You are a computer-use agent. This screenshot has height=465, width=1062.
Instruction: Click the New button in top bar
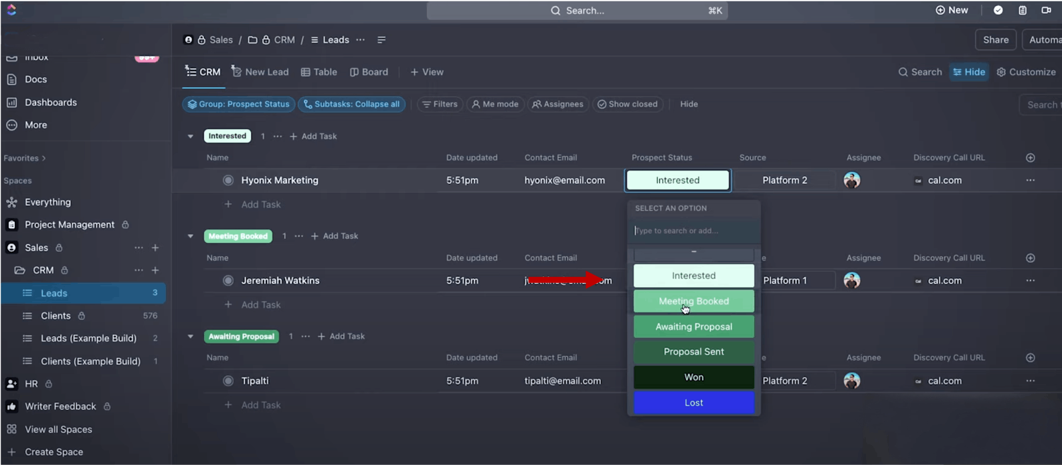[952, 10]
